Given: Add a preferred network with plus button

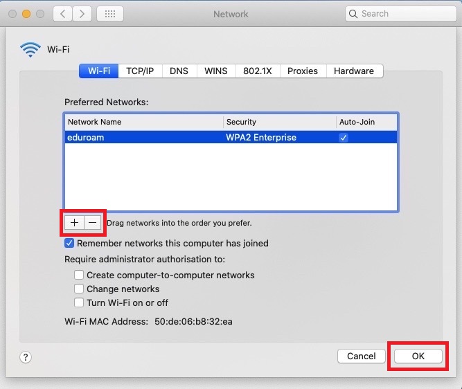Looking at the screenshot, I should pos(74,223).
